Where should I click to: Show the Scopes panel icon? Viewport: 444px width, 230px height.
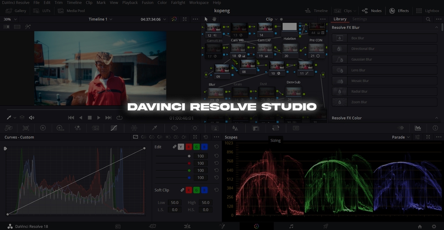click(x=418, y=128)
